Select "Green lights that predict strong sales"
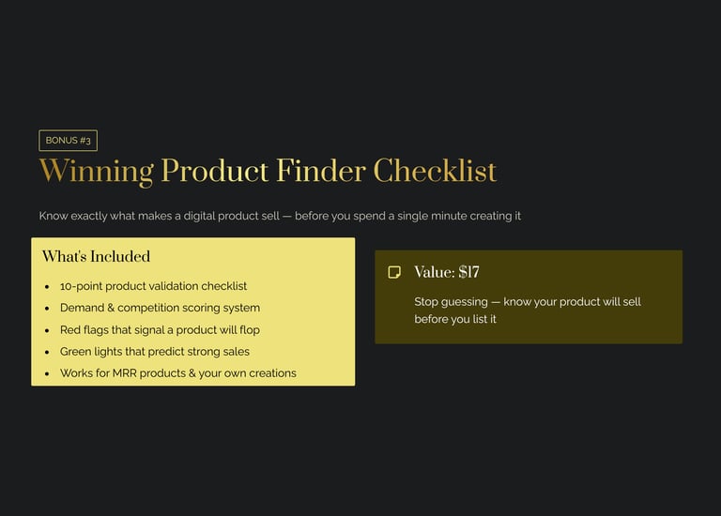 pyautogui.click(x=154, y=352)
